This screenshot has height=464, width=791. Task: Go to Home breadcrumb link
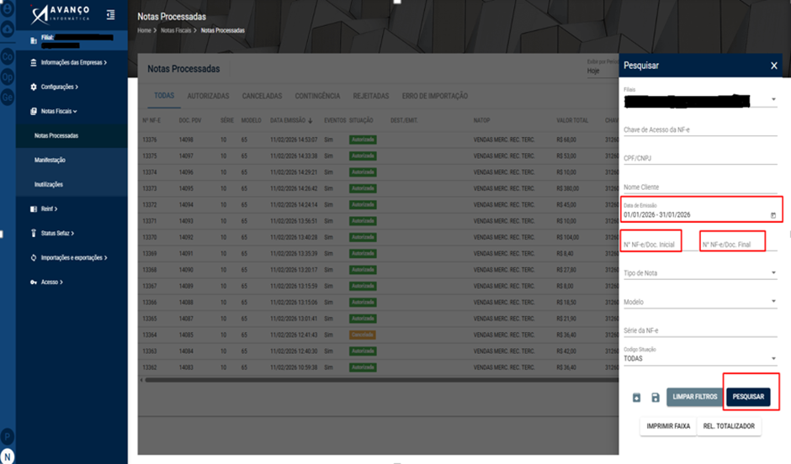(144, 30)
